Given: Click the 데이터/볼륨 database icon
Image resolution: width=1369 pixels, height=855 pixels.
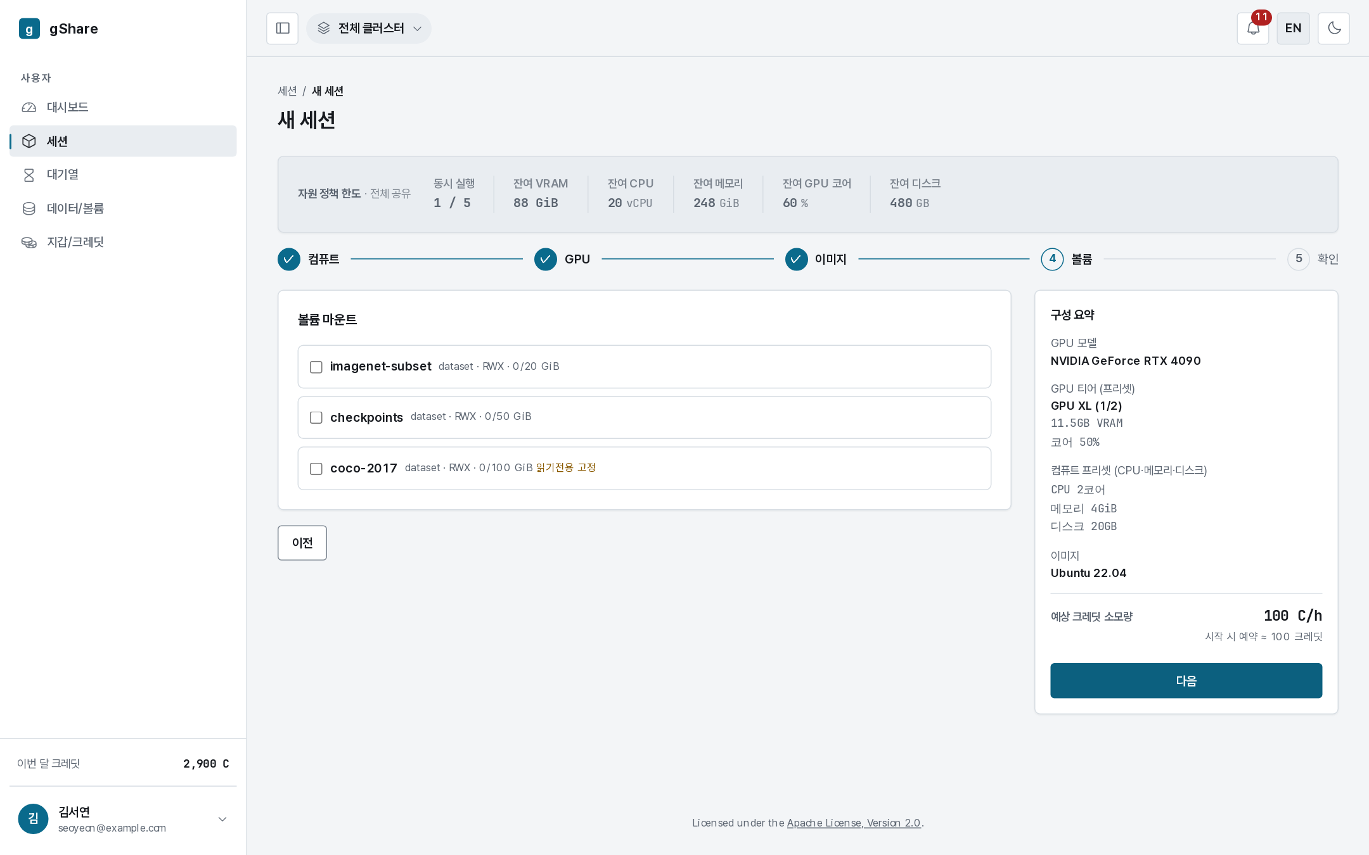Looking at the screenshot, I should (29, 208).
